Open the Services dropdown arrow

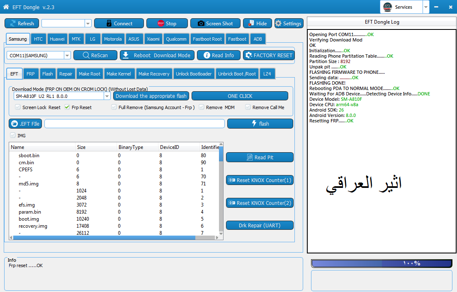tap(426, 7)
